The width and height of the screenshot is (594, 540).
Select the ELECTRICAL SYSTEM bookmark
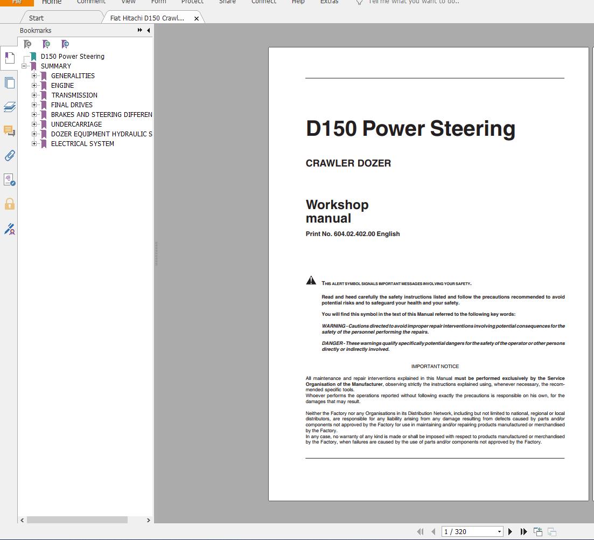pos(82,144)
